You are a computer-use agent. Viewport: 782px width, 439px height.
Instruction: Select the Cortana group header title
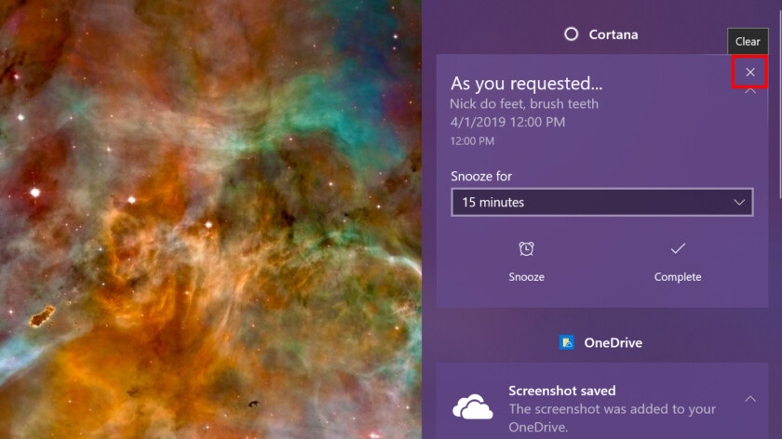(x=613, y=34)
